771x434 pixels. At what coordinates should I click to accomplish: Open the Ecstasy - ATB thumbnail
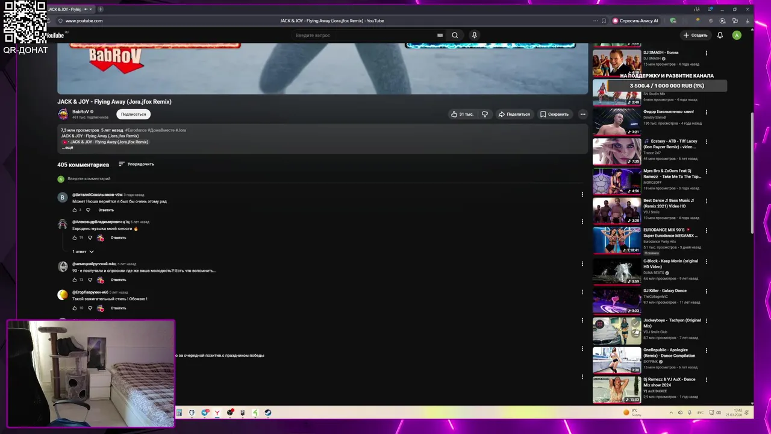tap(617, 151)
